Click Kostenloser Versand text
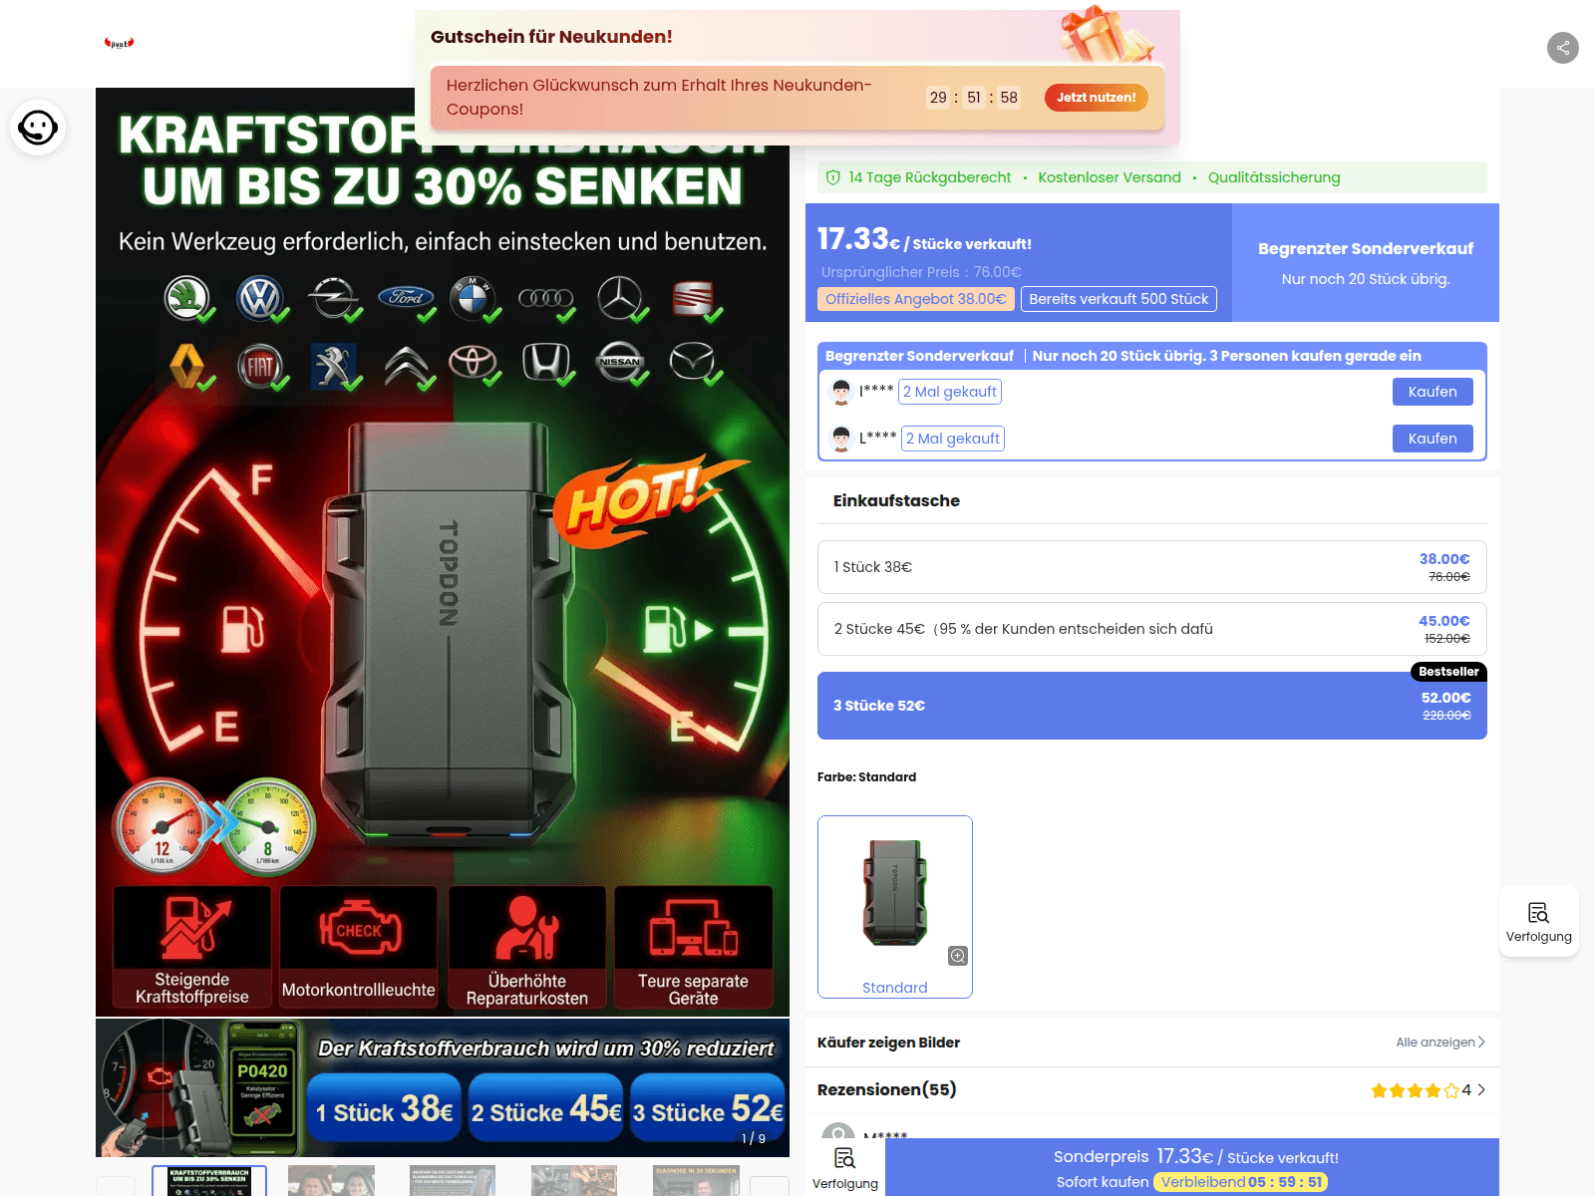Image resolution: width=1595 pixels, height=1196 pixels. tap(1110, 177)
